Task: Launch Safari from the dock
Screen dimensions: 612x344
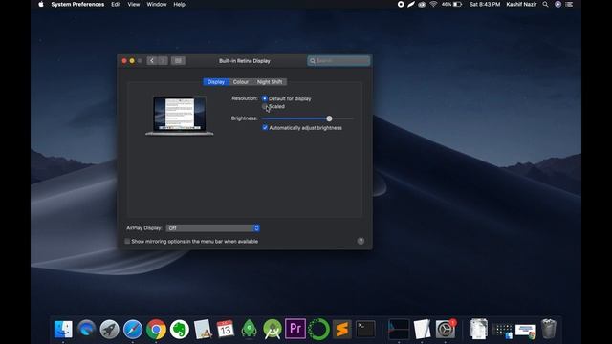Action: click(x=133, y=329)
